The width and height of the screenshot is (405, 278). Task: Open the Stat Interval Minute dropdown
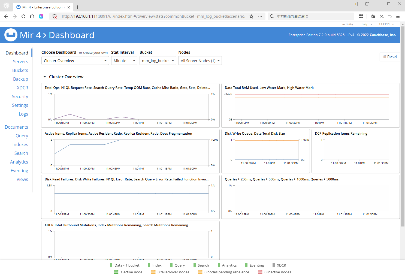coord(124,61)
